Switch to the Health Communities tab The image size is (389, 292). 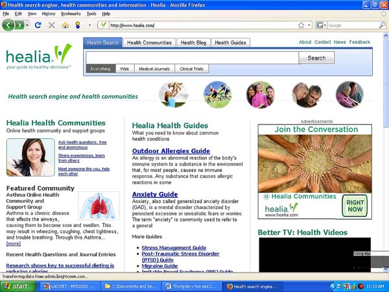coord(149,43)
